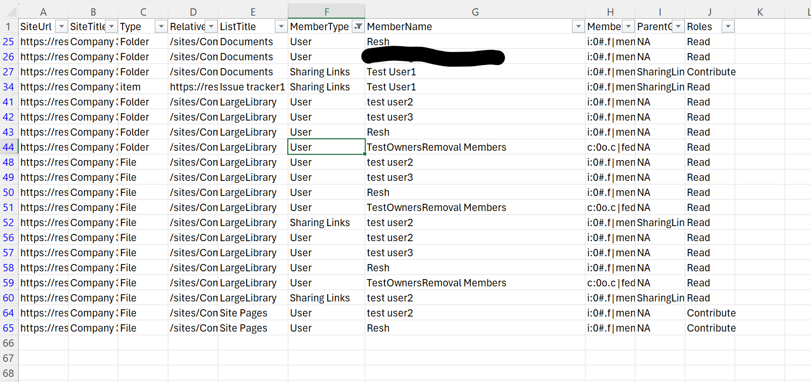The height and width of the screenshot is (382, 811).
Task: Click the 'c:0o.c|fed' cell in row 44
Action: 610,147
